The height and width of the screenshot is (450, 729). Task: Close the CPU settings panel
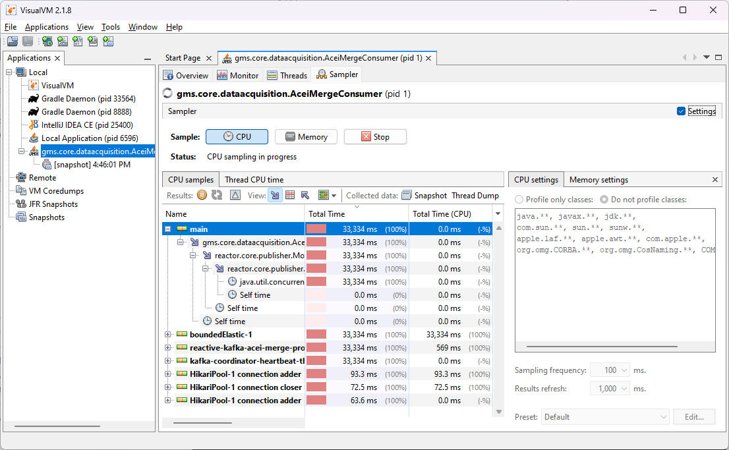715,179
